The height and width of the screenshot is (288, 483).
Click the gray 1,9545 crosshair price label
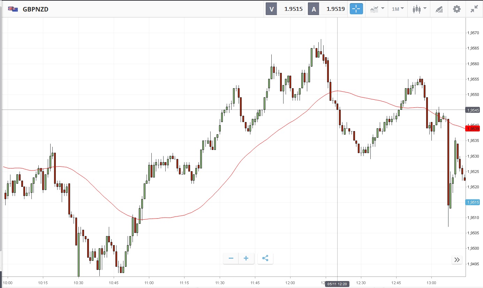pyautogui.click(x=474, y=110)
